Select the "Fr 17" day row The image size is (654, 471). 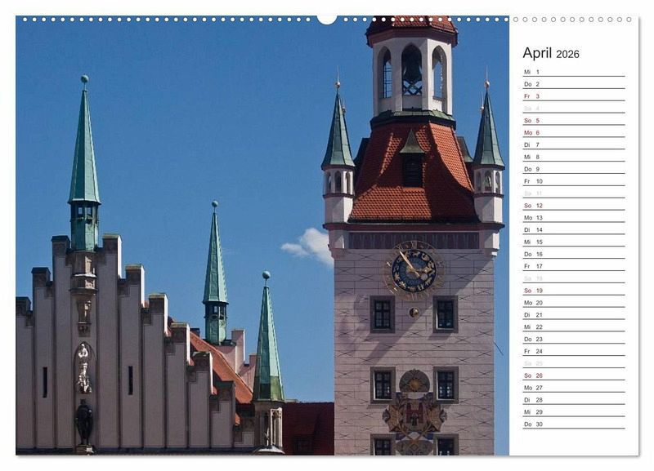tap(574, 266)
